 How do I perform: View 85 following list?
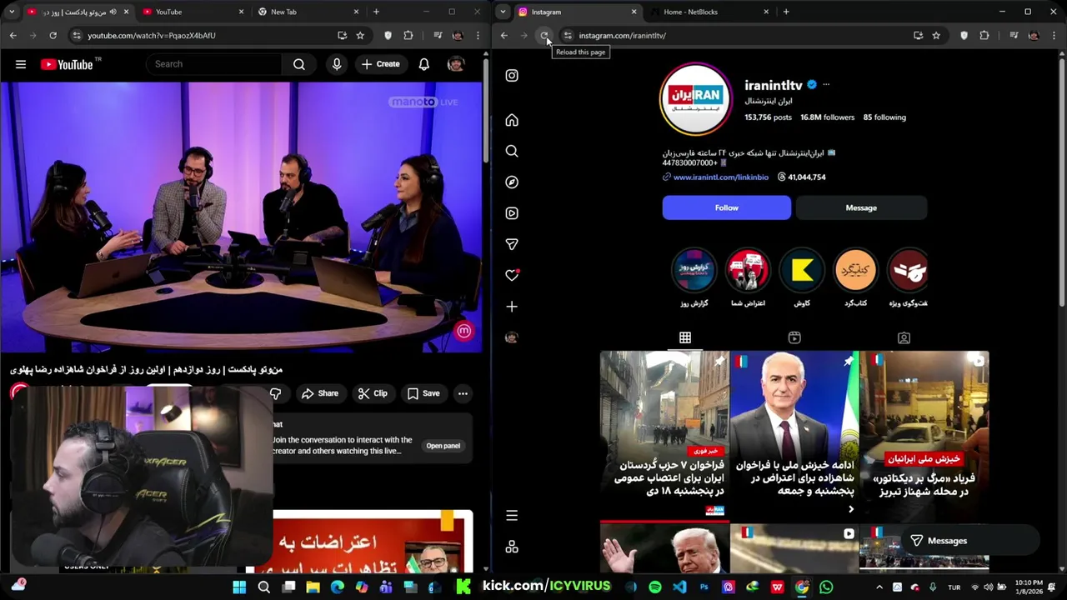884,117
